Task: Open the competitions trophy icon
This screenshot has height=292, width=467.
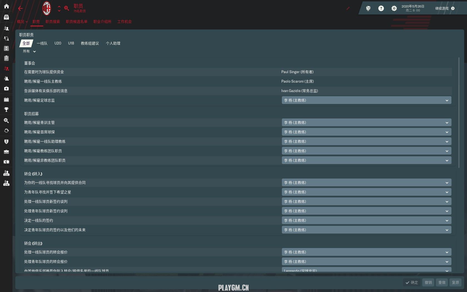Action: (6, 110)
